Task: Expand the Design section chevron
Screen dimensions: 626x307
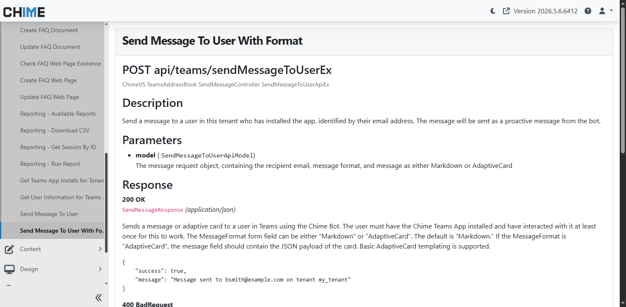Action: click(x=100, y=269)
